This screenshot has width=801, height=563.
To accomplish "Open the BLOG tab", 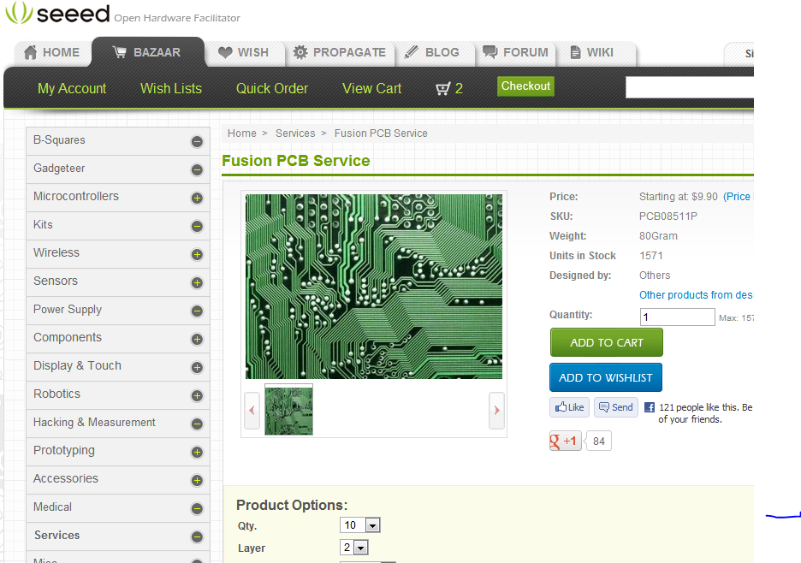I will click(432, 53).
